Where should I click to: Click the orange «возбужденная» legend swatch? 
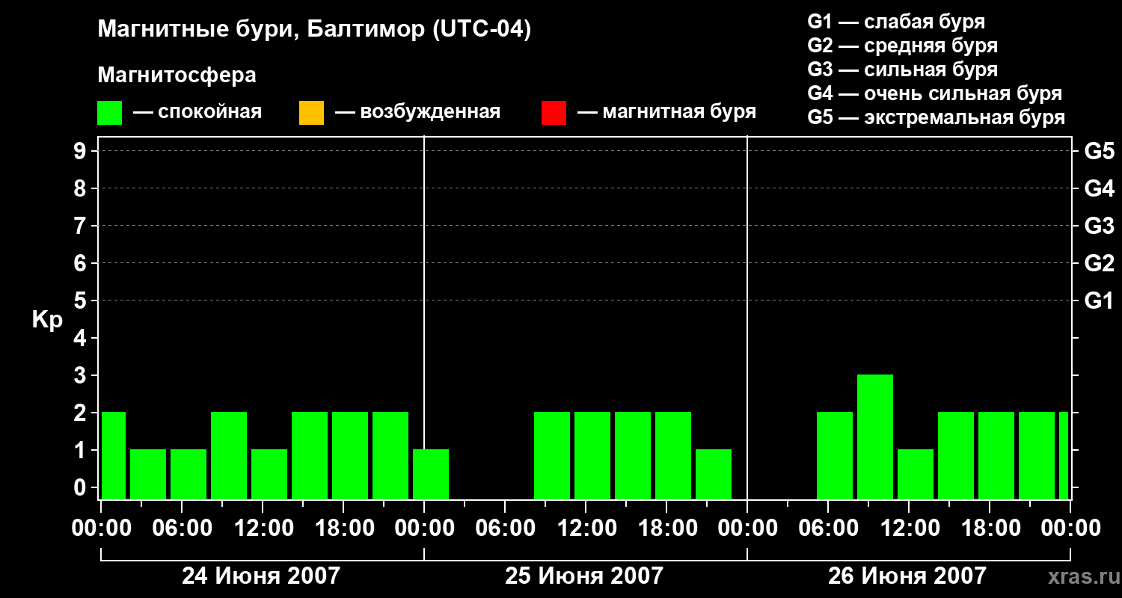pyautogui.click(x=311, y=113)
